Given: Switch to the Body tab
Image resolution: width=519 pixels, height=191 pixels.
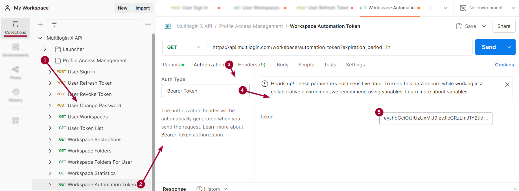Looking at the screenshot, I should 283,65.
